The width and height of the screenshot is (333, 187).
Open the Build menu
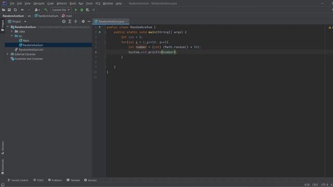pyautogui.click(x=73, y=4)
